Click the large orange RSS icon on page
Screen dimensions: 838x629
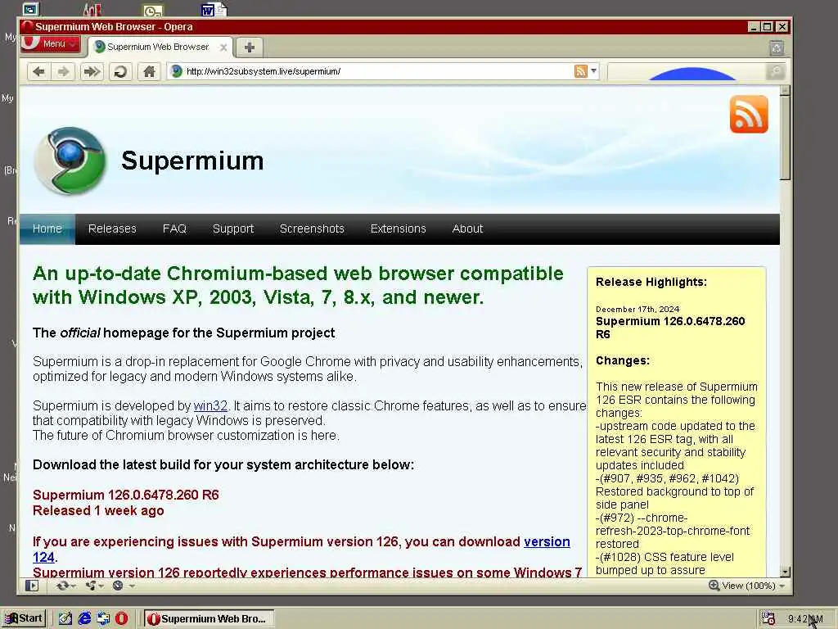tap(749, 115)
